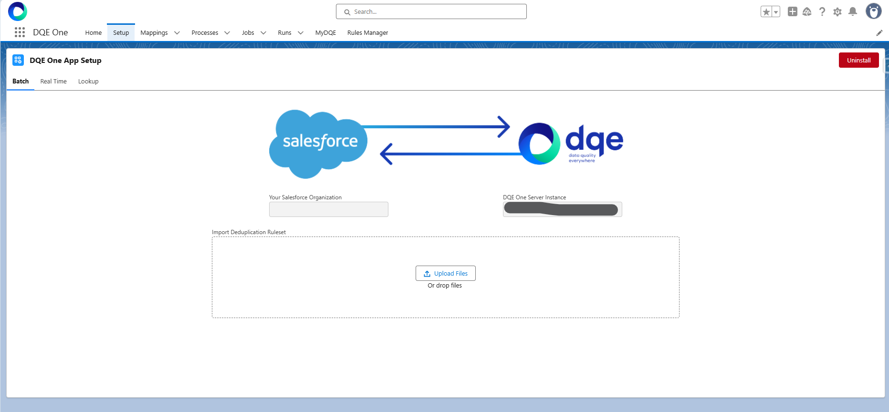The width and height of the screenshot is (889, 412).
Task: Open Salesforce Trailhead guidance icon
Action: (x=807, y=11)
